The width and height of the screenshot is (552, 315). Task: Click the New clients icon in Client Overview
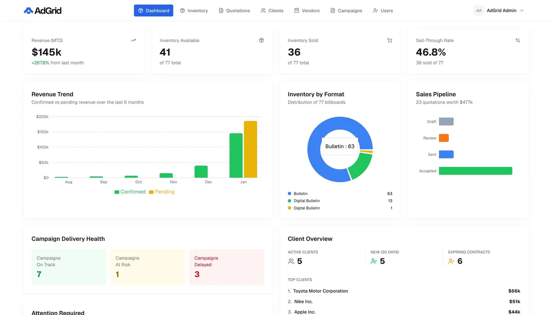click(374, 261)
